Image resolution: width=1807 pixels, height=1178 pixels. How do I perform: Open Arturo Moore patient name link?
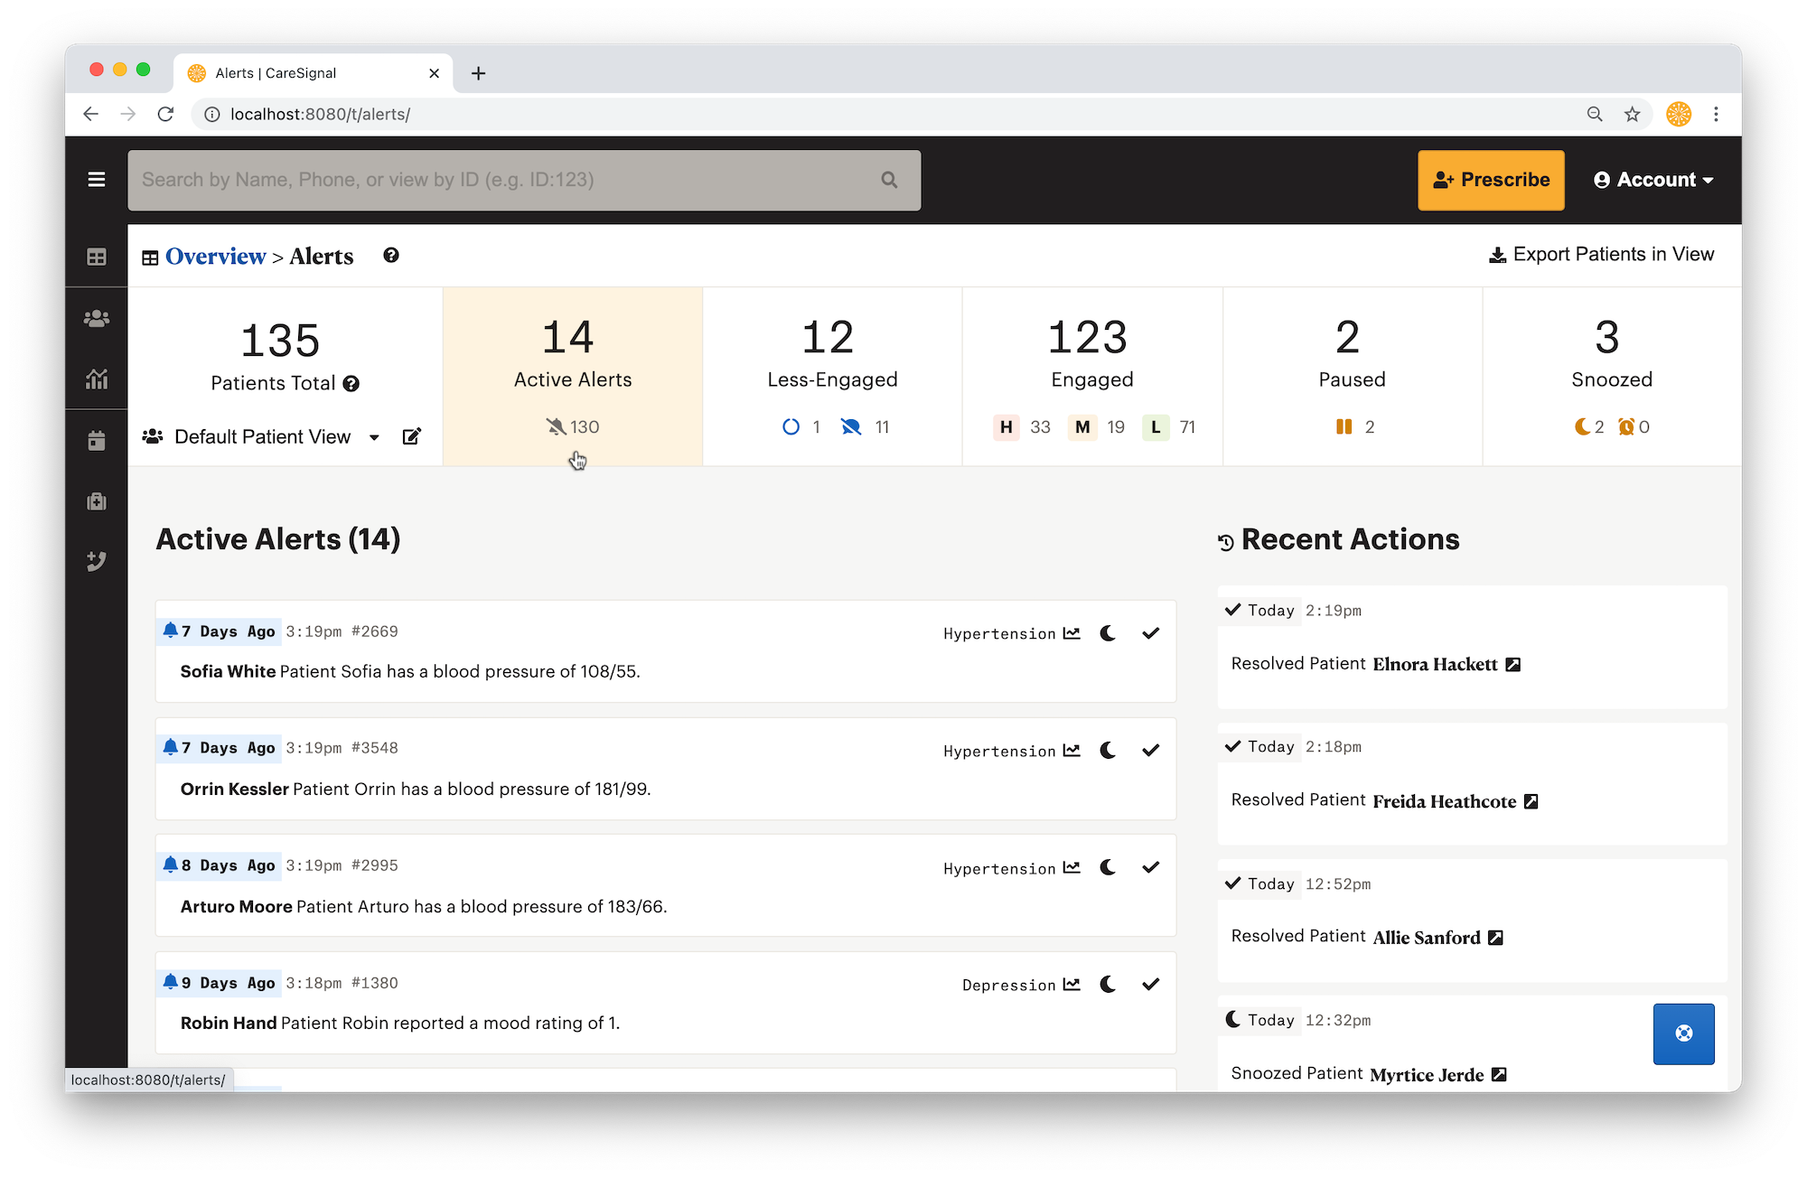236,906
